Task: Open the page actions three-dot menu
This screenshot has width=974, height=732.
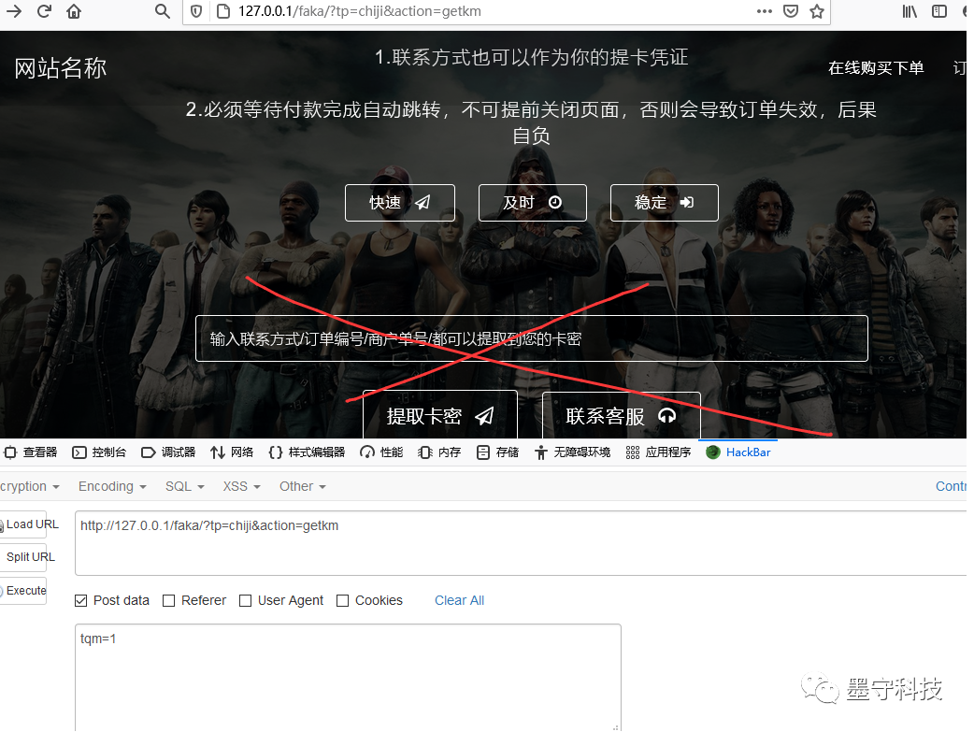Action: pyautogui.click(x=765, y=11)
